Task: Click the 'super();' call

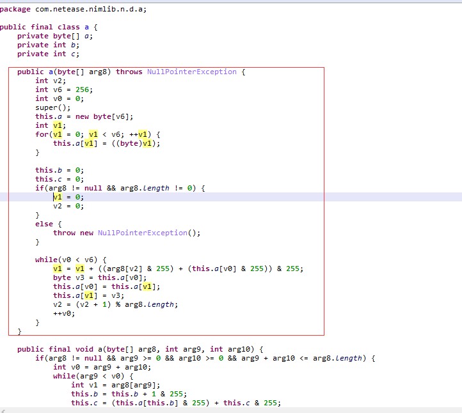Action: 52,108
